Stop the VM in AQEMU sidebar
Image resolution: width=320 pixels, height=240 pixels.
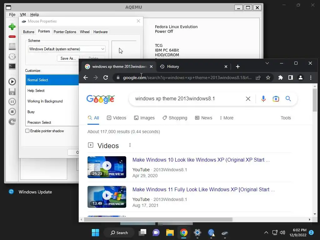[x=12, y=112]
